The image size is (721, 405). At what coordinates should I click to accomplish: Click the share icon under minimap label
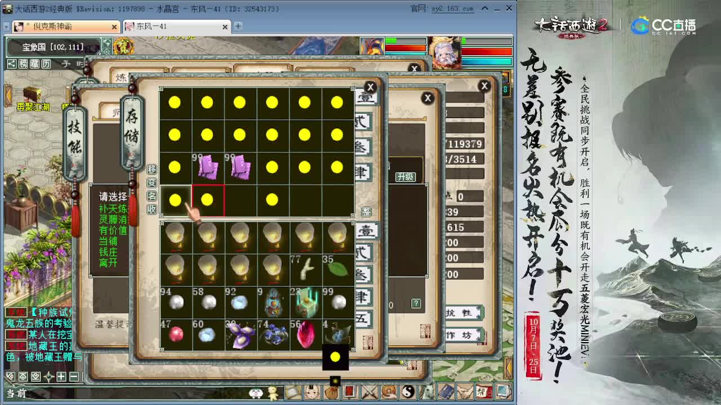point(11,64)
